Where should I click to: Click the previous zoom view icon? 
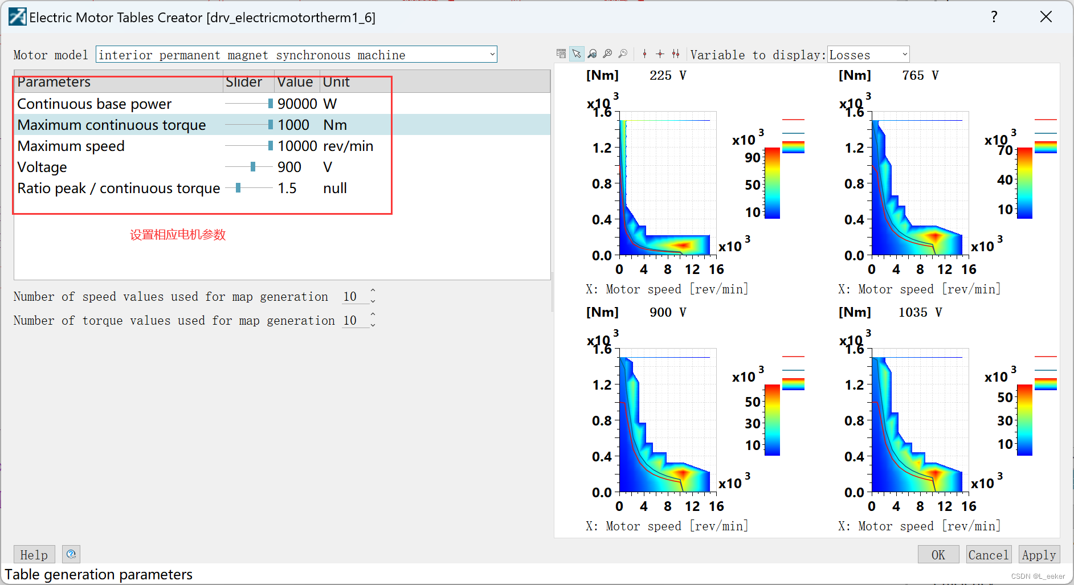[623, 54]
